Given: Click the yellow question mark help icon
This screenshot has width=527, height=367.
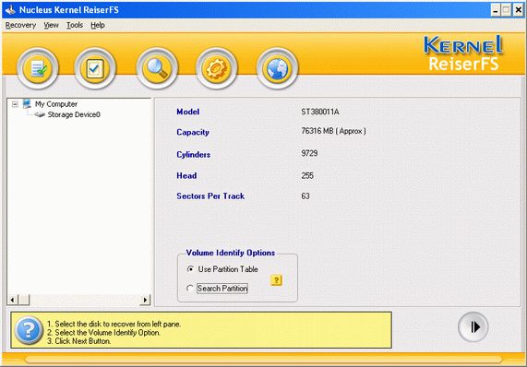Looking at the screenshot, I should coord(276,280).
